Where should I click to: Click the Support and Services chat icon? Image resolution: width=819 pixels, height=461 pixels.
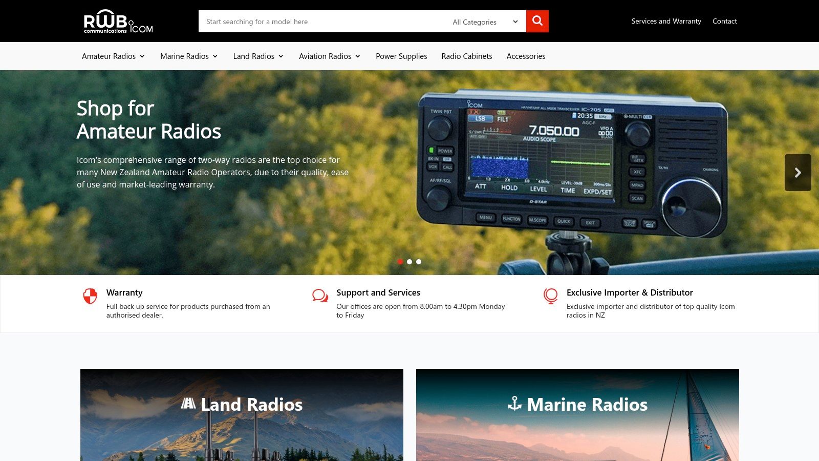pos(320,296)
